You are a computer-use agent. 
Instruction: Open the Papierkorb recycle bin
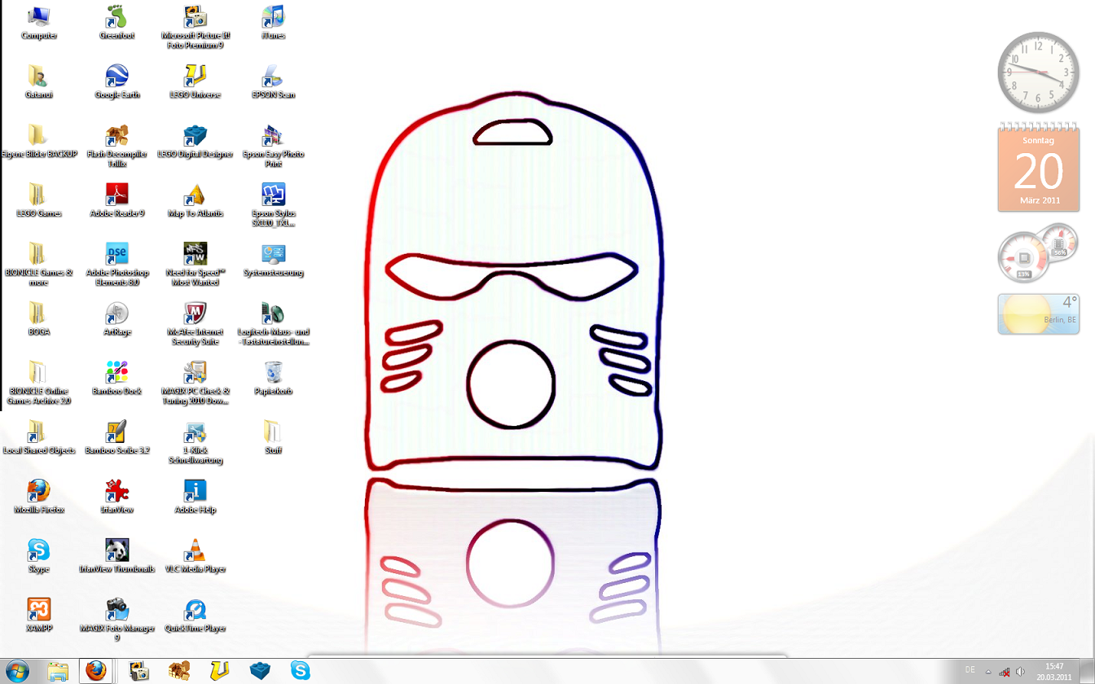pyautogui.click(x=273, y=372)
